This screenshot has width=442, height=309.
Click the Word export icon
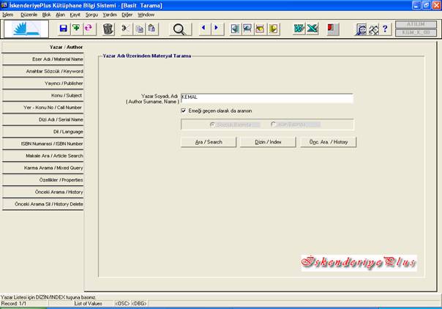click(299, 29)
